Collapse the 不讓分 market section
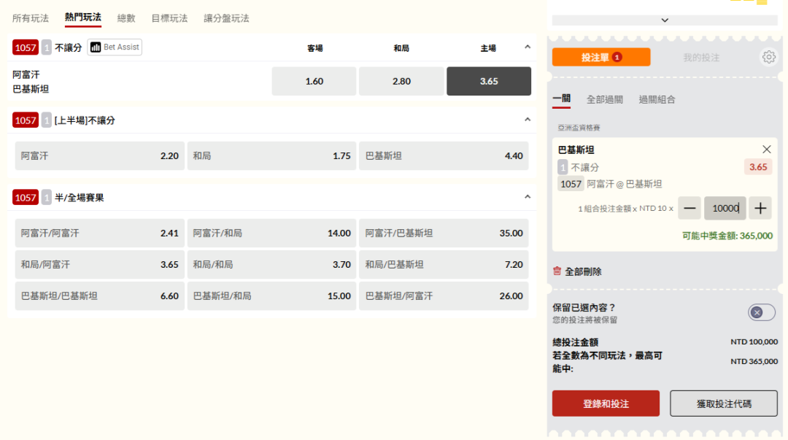The image size is (788, 440). [528, 47]
